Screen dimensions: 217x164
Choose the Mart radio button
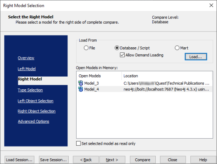(x=177, y=48)
